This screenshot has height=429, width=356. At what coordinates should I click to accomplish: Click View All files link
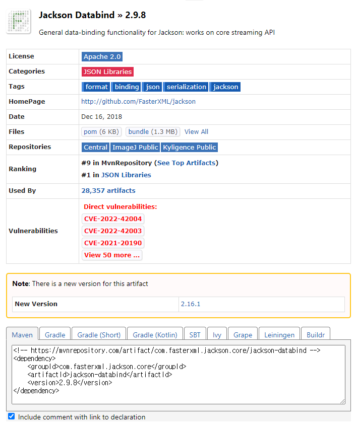point(196,131)
